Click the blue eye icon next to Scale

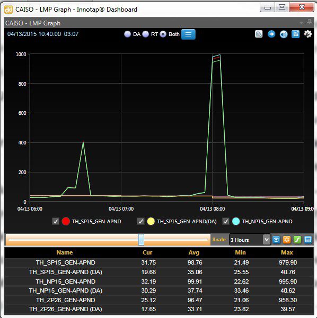coord(276,240)
